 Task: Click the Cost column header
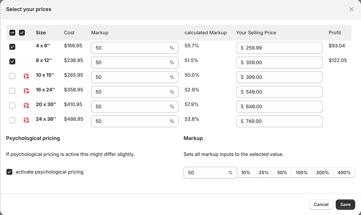69,33
